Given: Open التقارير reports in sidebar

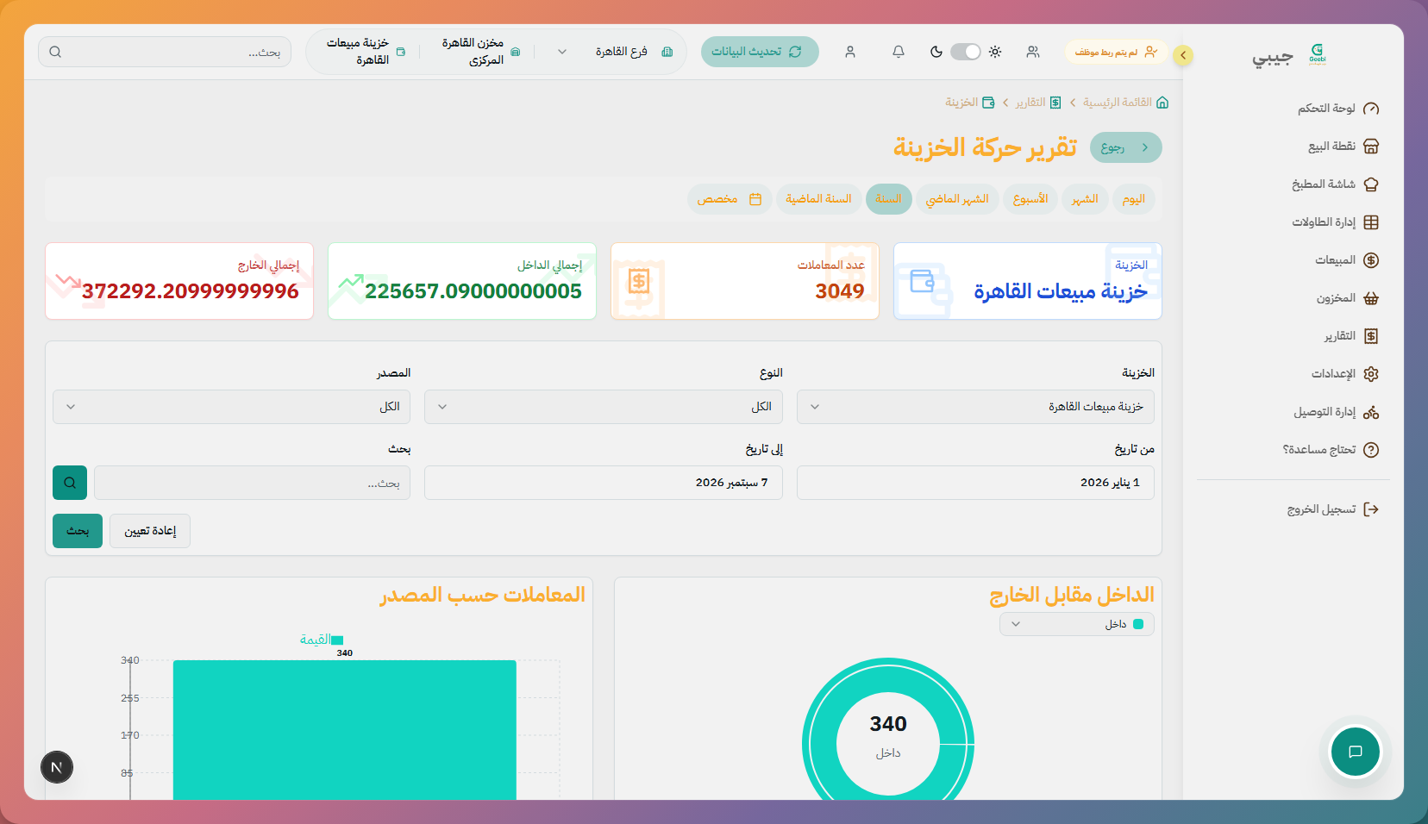Looking at the screenshot, I should (1351, 336).
